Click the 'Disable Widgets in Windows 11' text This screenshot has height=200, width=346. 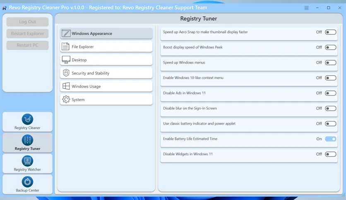coord(188,154)
